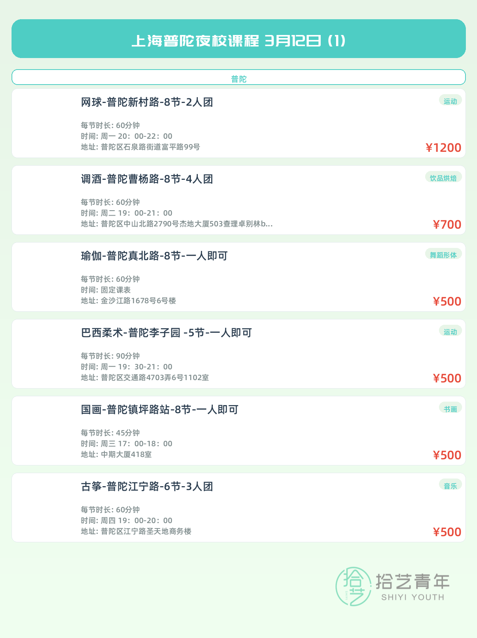Click the 运动 tag on 巴西柔术 course
477x638 pixels.
pyautogui.click(x=450, y=332)
